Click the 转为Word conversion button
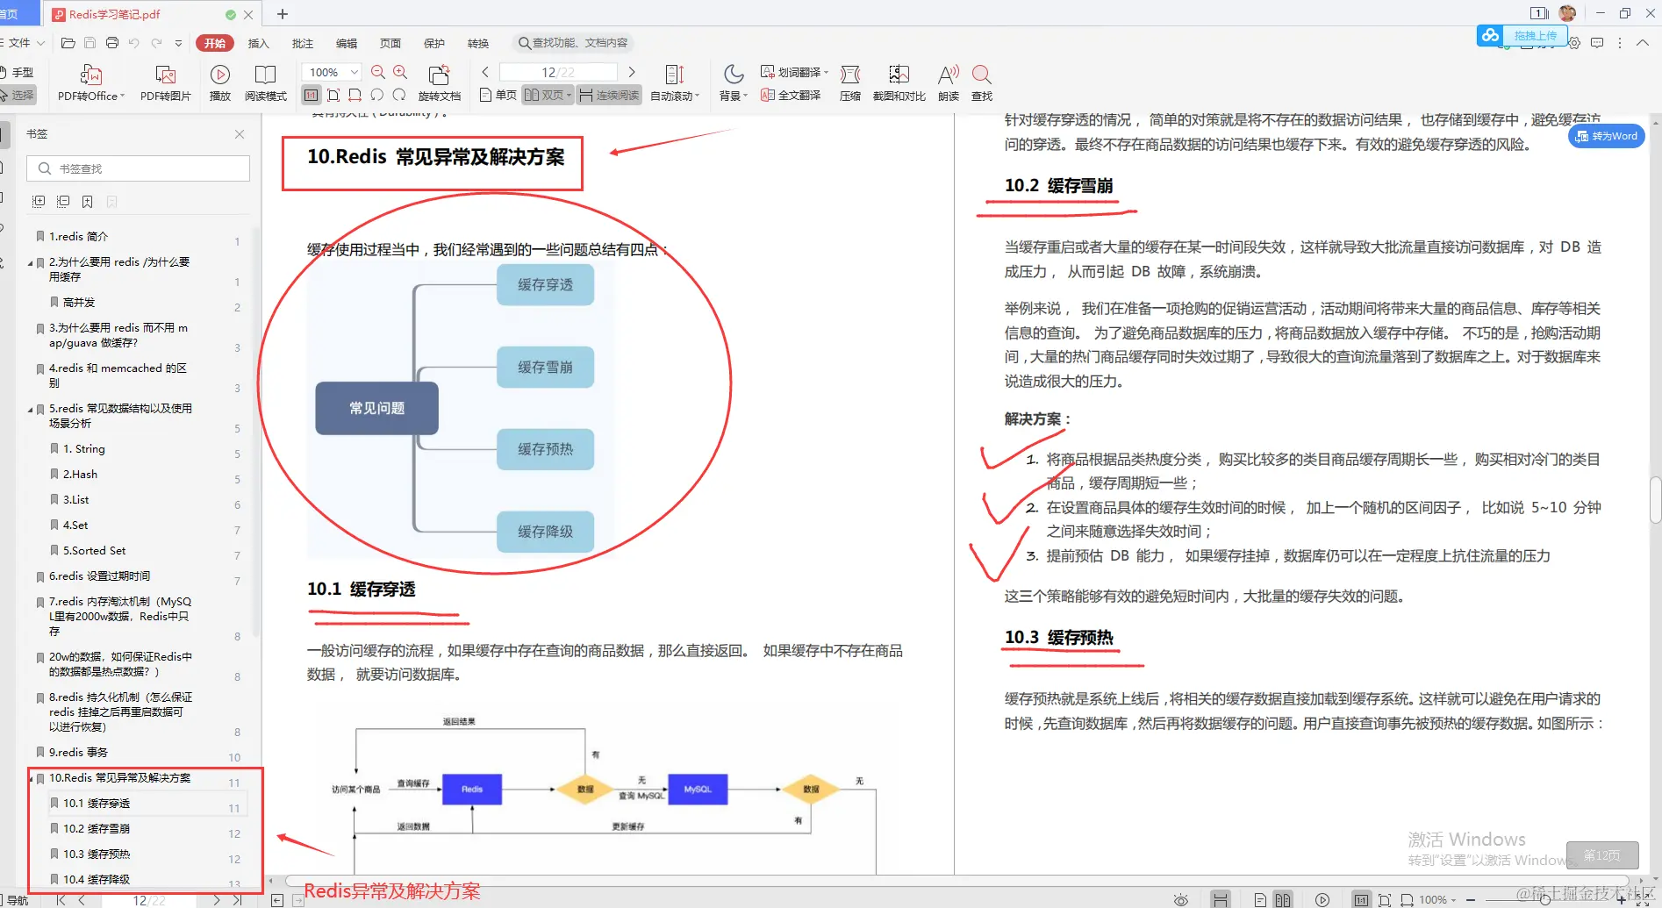Viewport: 1662px width, 908px height. [1606, 136]
